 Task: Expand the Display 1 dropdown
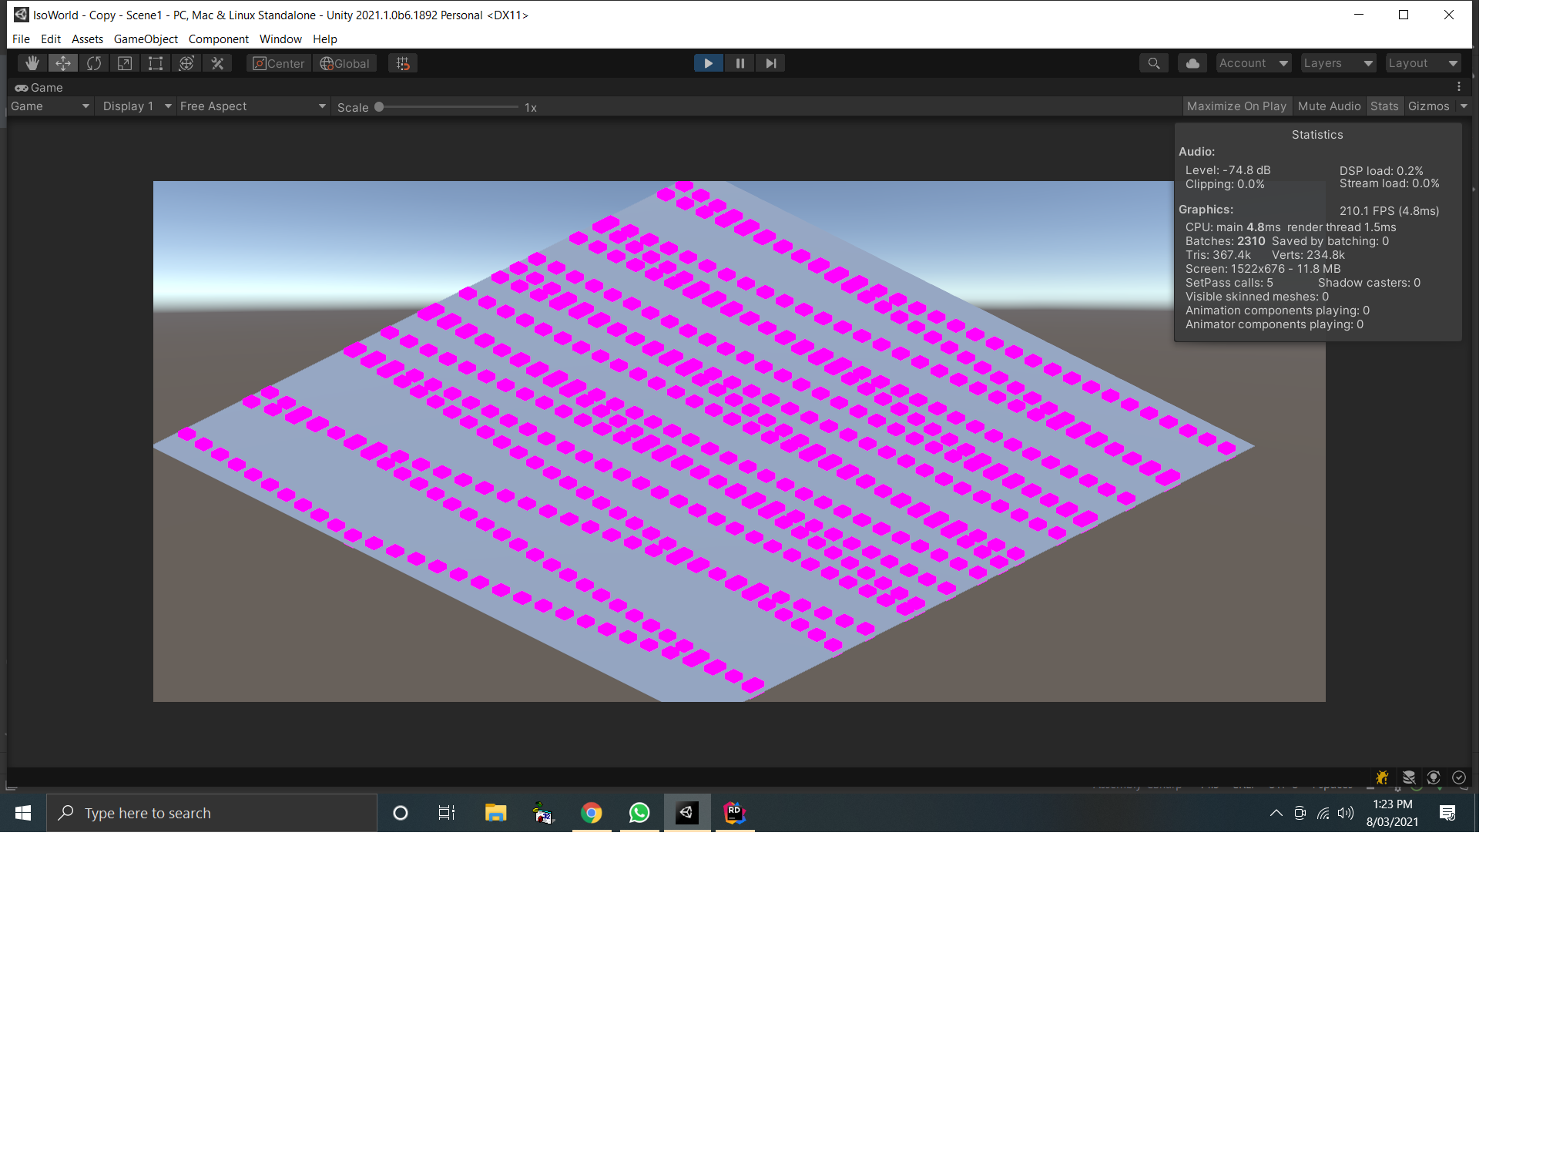(x=136, y=106)
